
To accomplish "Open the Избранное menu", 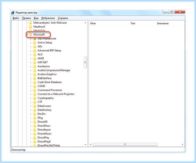I will pyautogui.click(x=48, y=18).
